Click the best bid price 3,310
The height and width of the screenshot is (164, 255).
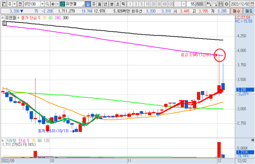click(166, 11)
